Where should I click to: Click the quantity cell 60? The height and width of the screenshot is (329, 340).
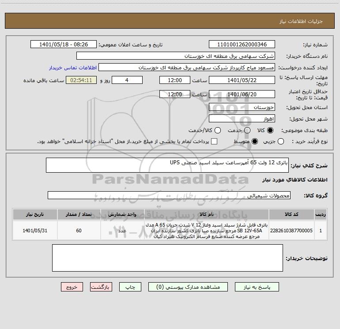pyautogui.click(x=79, y=231)
